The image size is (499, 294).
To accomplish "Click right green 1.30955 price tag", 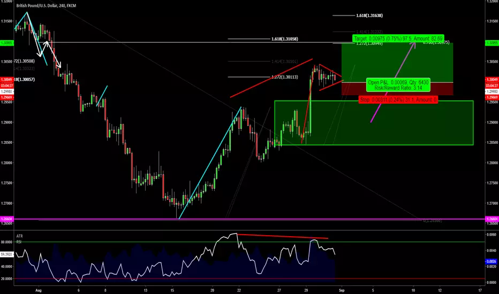I will coord(492,43).
